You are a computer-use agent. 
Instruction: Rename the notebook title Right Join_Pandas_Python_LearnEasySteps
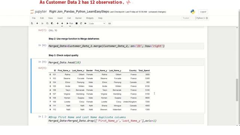(79, 12)
